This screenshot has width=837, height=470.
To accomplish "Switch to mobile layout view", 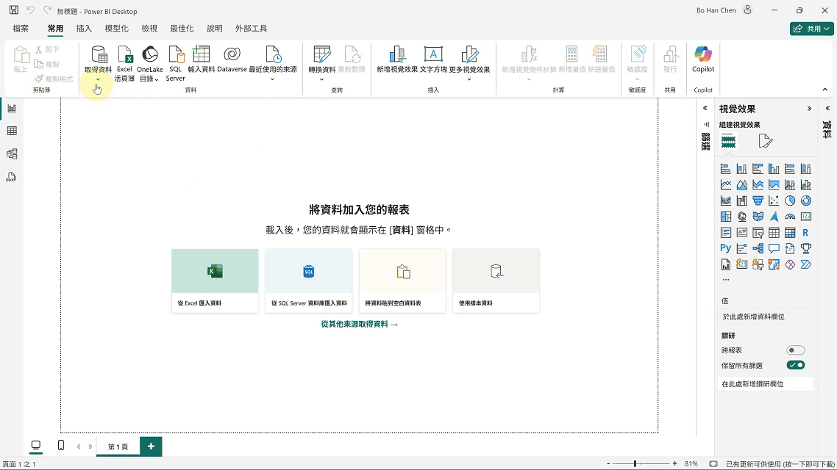I will [61, 446].
